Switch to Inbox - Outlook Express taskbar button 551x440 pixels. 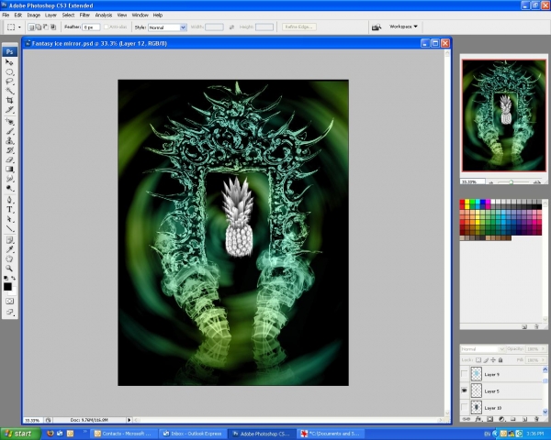pos(193,434)
